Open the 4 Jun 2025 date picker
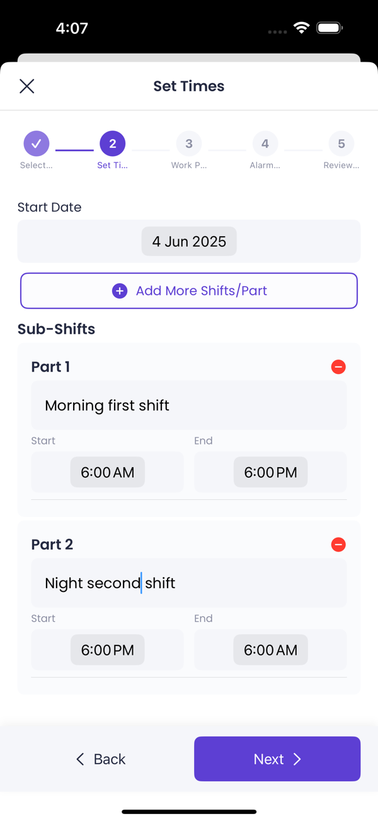Image resolution: width=378 pixels, height=821 pixels. click(189, 241)
